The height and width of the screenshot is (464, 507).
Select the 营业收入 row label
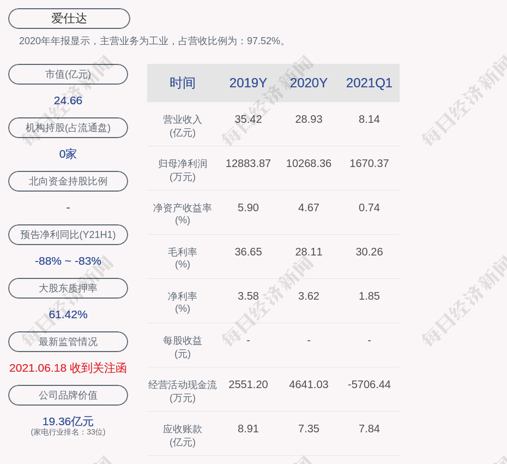point(183,126)
